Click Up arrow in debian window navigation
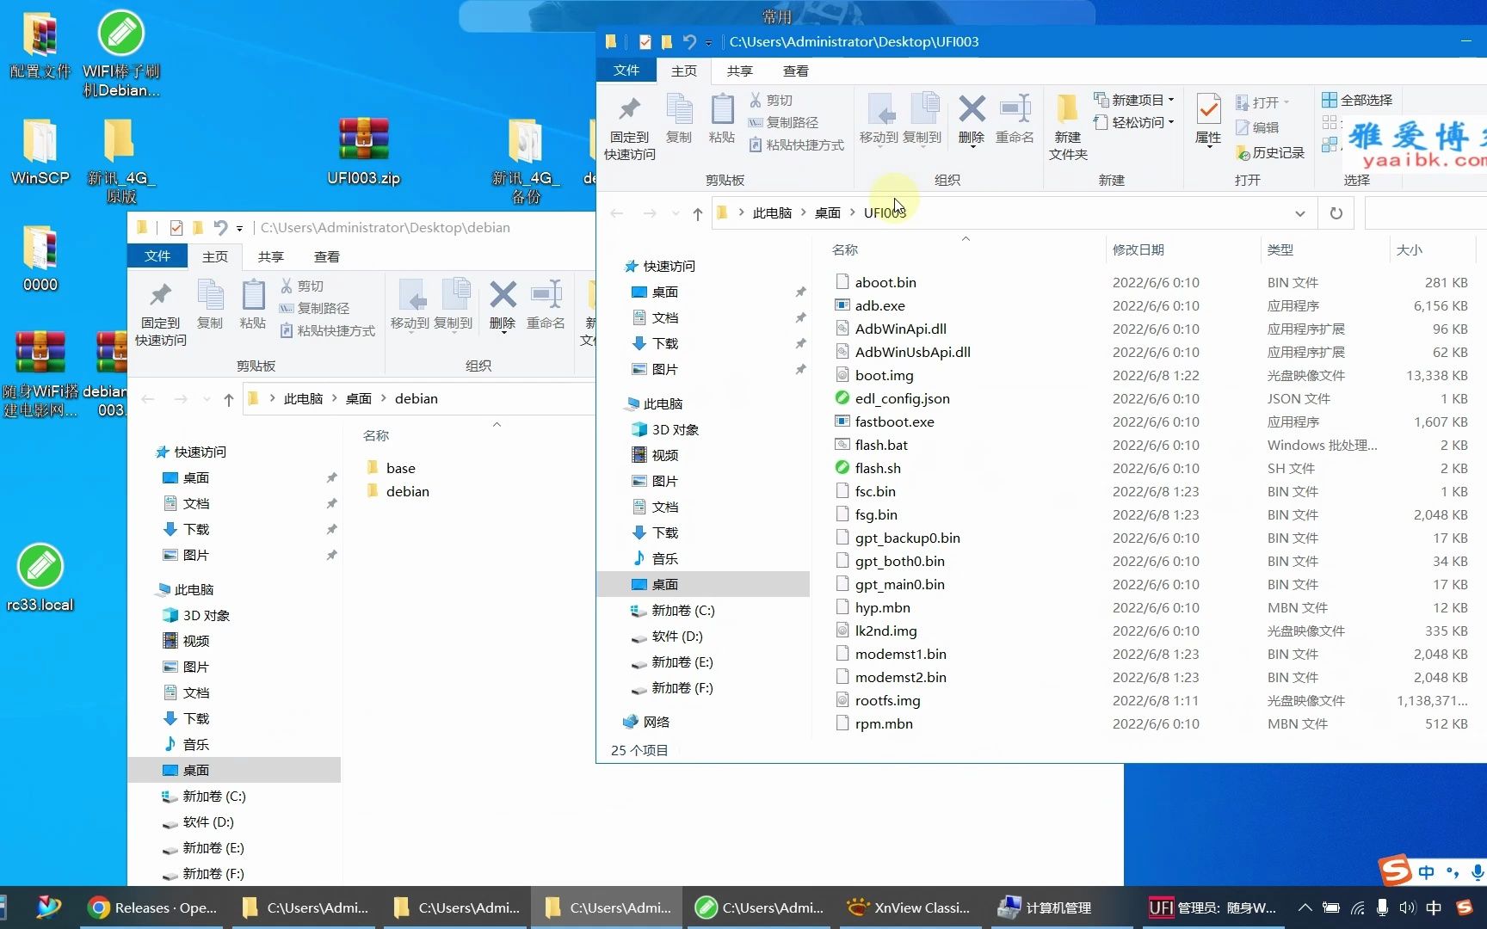Screen dimensions: 1487x929 coord(229,399)
